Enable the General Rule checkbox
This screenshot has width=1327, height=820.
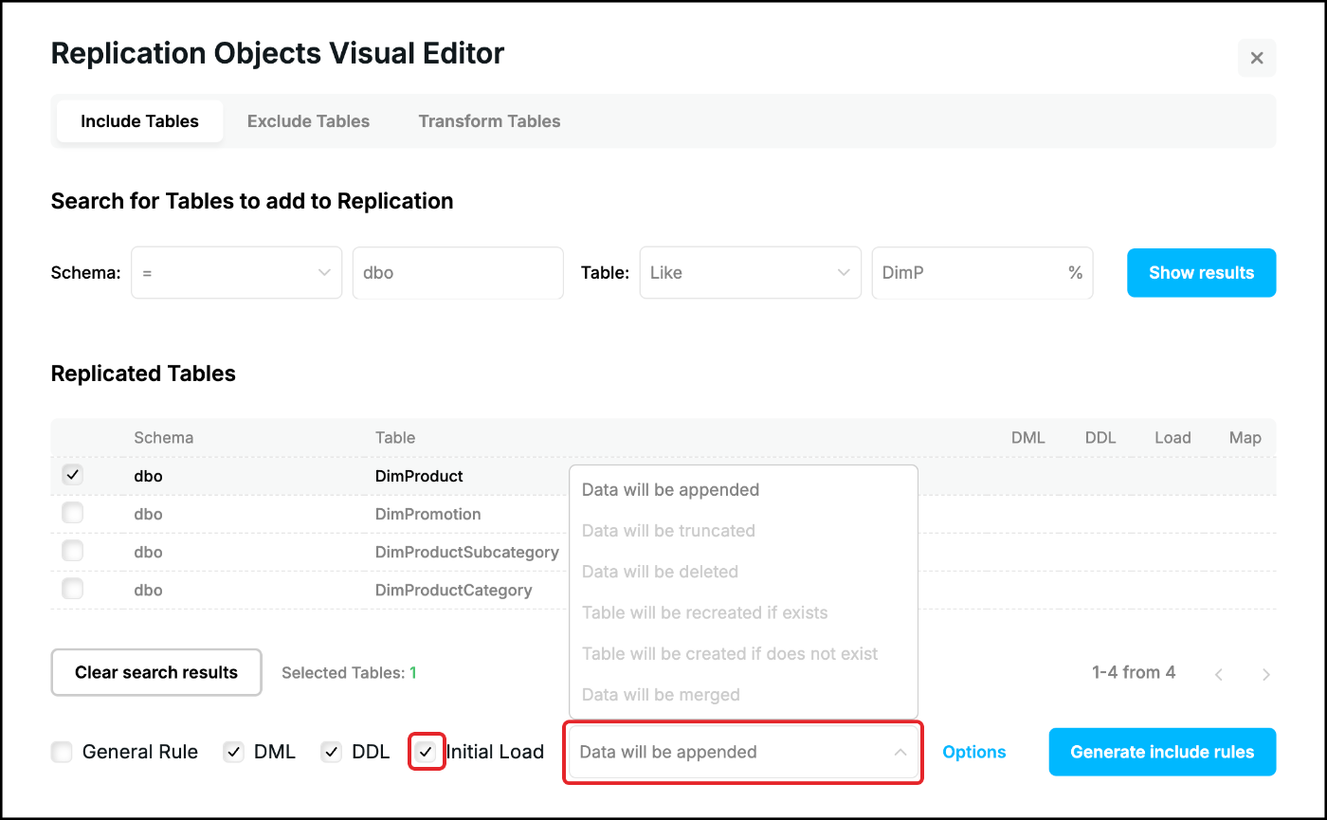coord(62,753)
